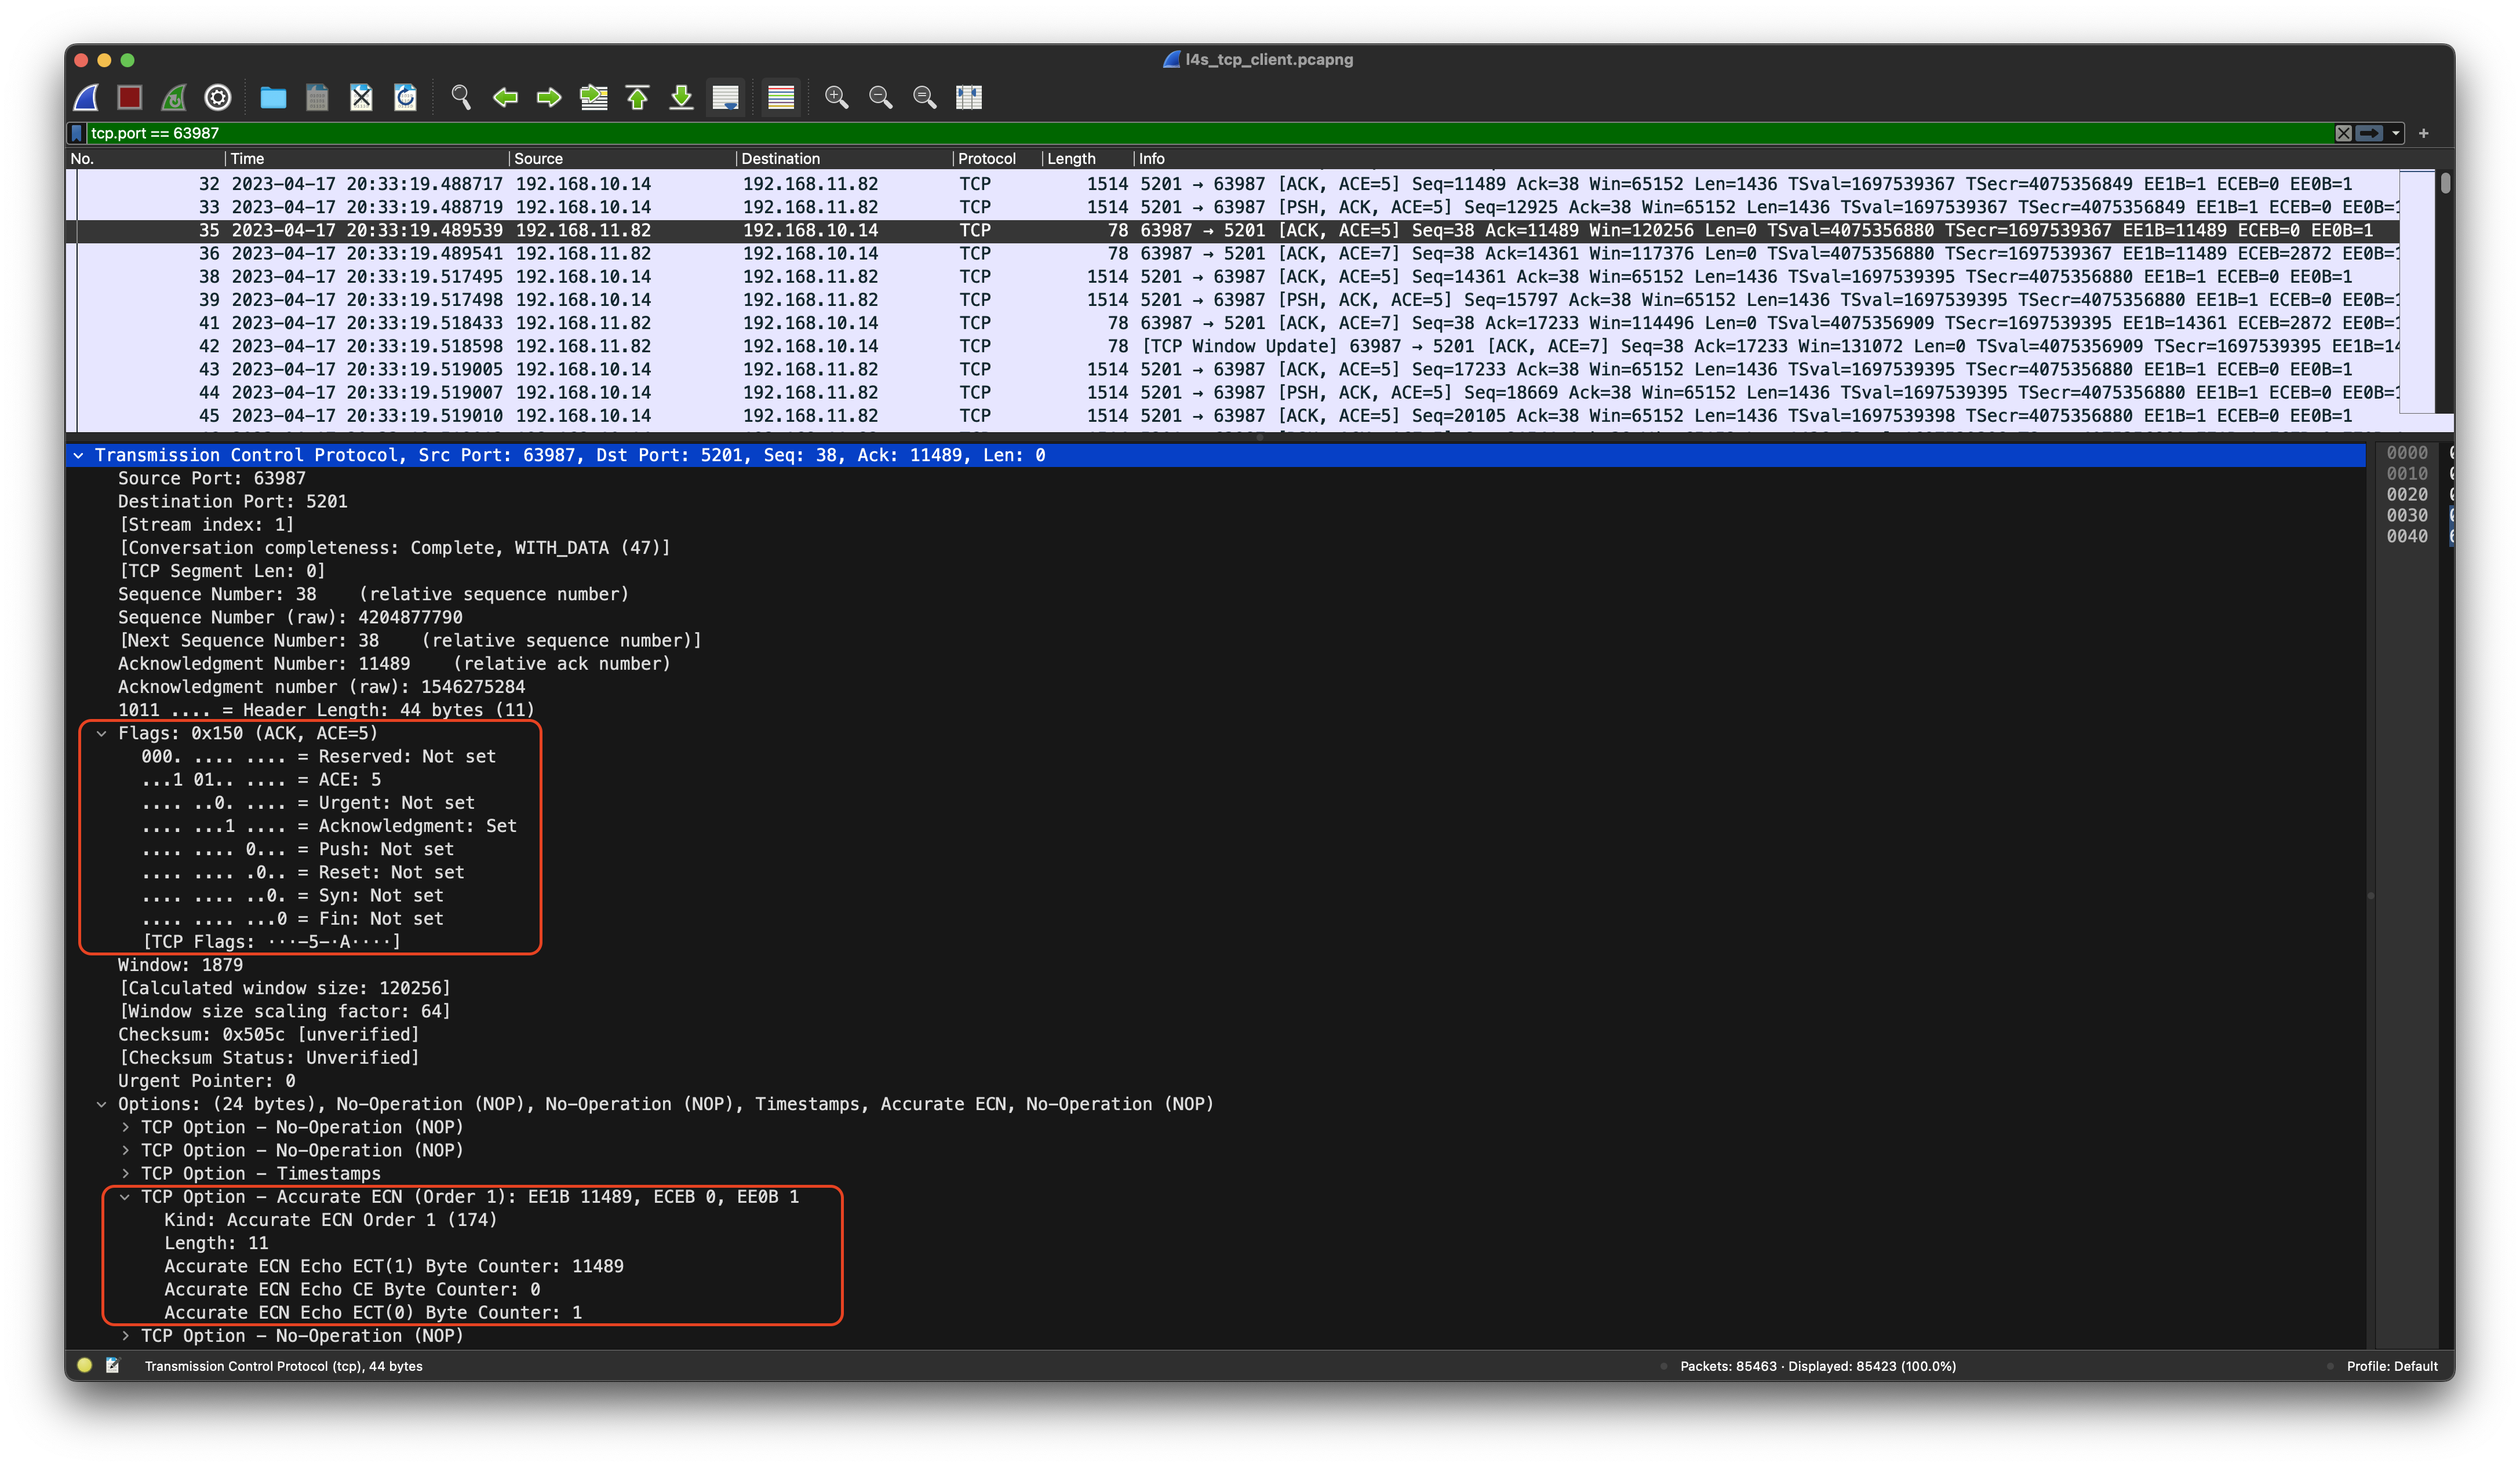Image resolution: width=2520 pixels, height=1467 pixels.
Task: Start a new packet capture
Action: (x=85, y=97)
